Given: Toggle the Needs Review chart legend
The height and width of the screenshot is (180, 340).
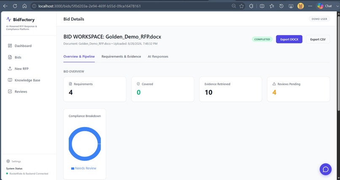Looking at the screenshot, I should click(84, 168).
